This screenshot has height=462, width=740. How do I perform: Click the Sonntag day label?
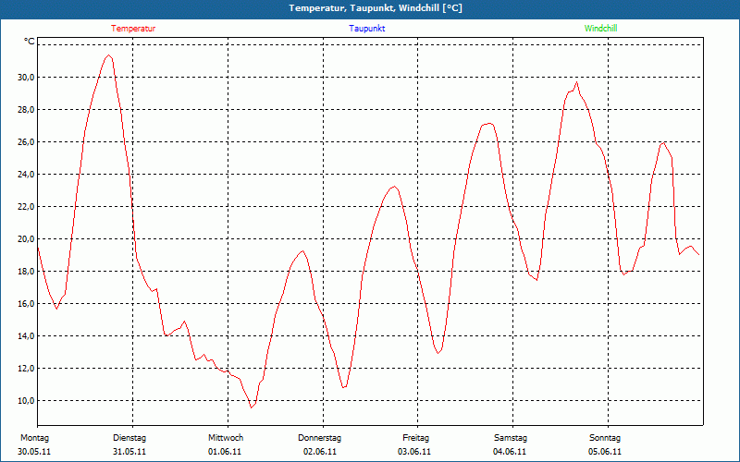pos(605,438)
